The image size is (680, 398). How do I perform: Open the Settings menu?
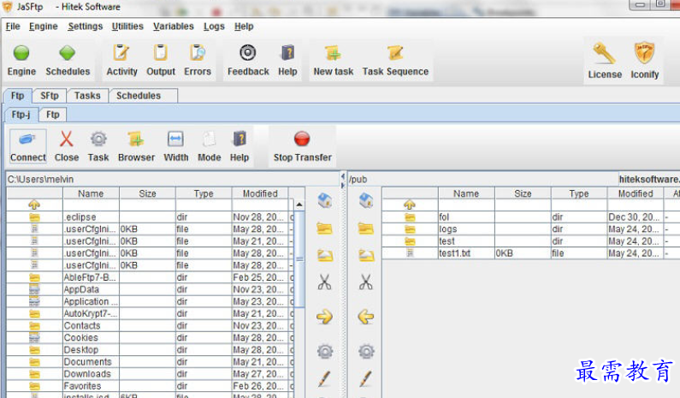[x=86, y=27]
